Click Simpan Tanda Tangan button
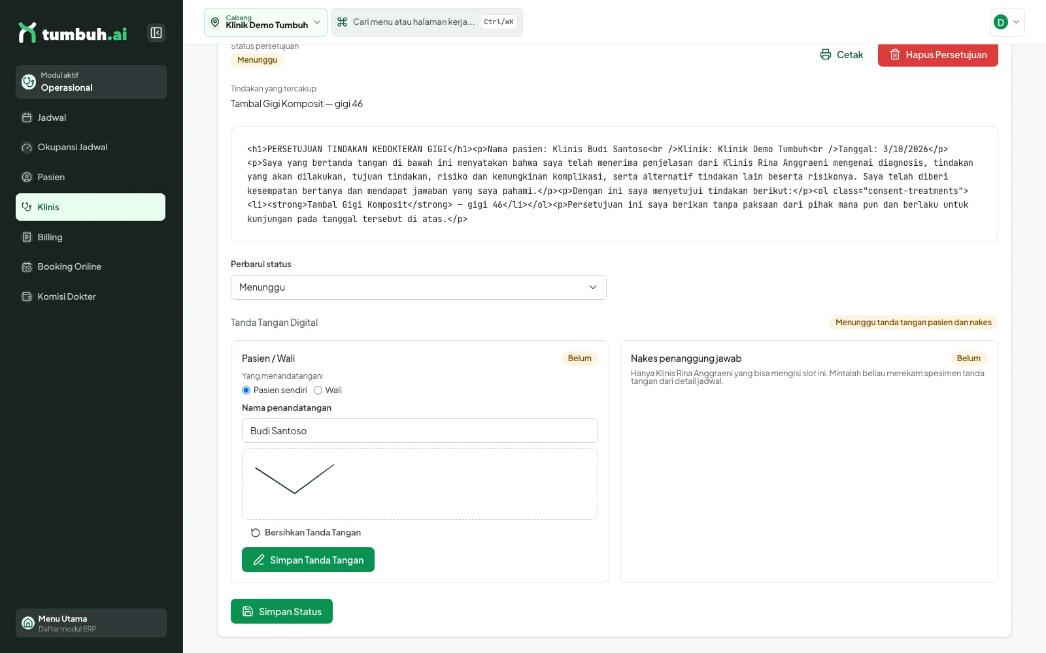 point(308,560)
